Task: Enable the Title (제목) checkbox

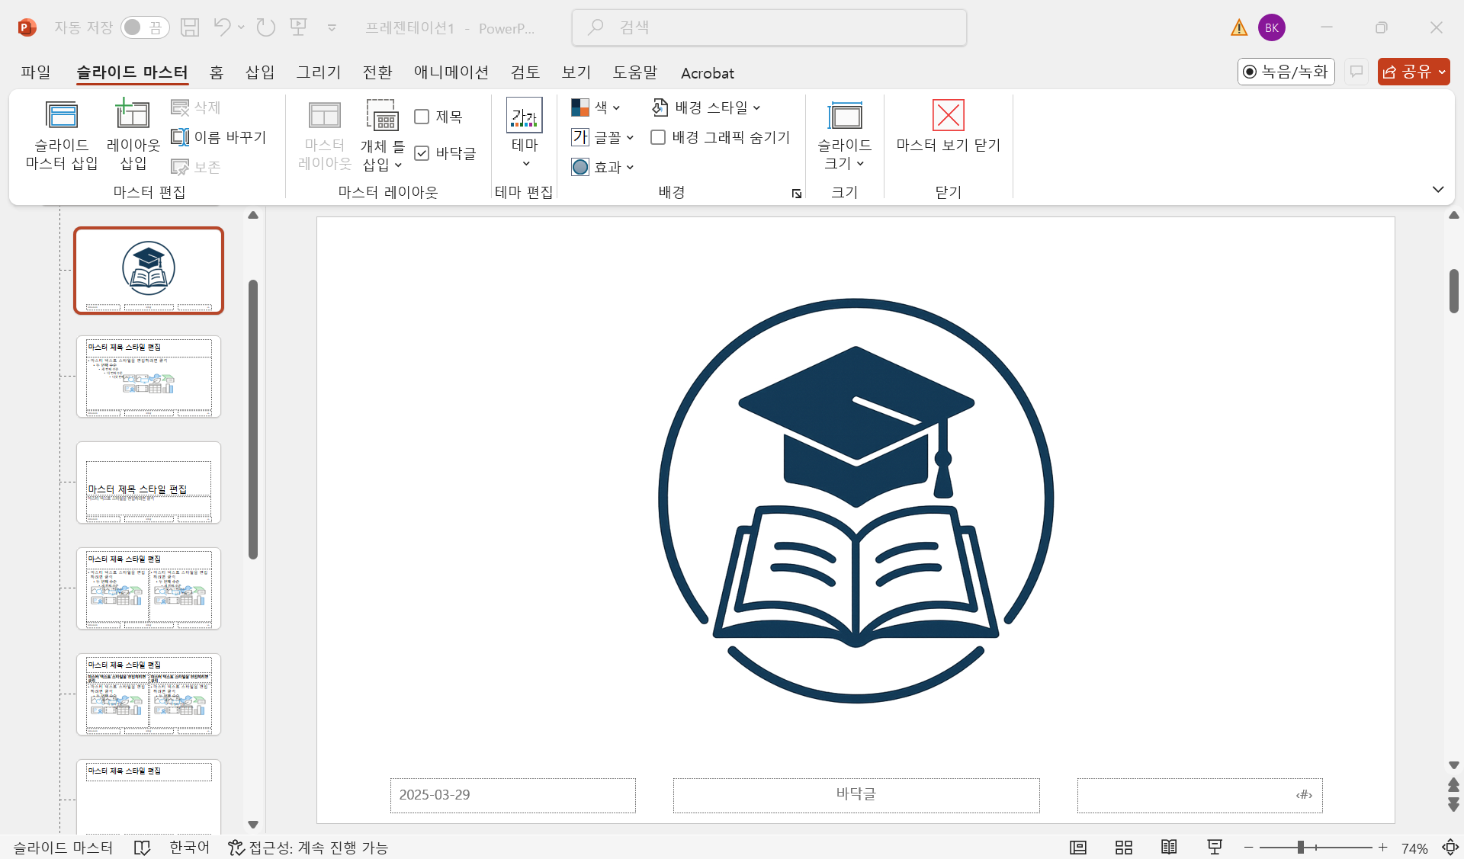Action: 422,117
